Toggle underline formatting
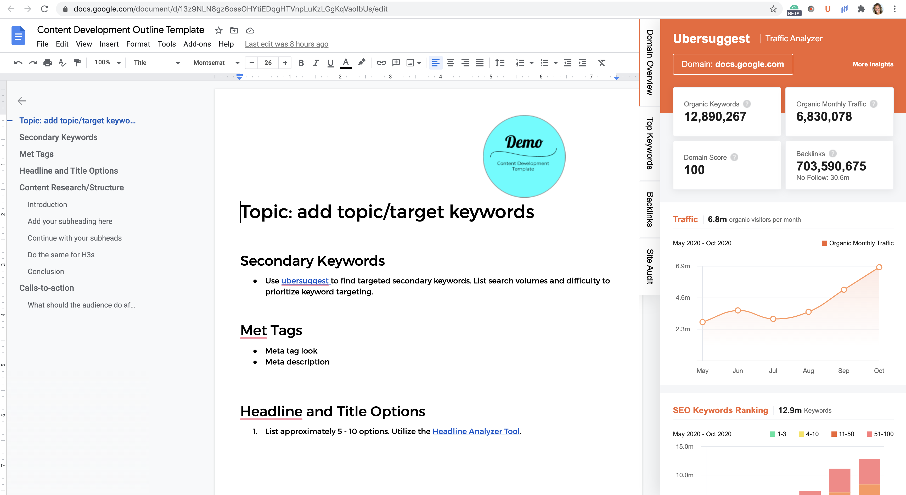 click(x=330, y=63)
